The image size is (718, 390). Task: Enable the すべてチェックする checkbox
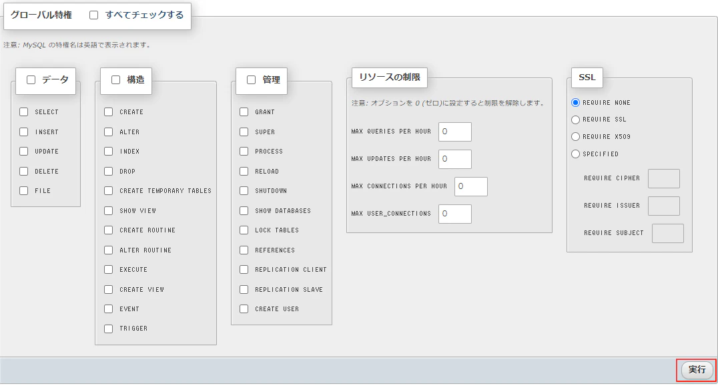tap(94, 15)
